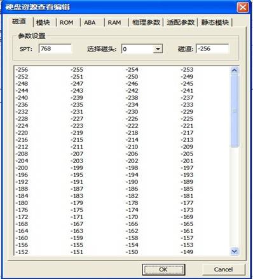The height and width of the screenshot is (279, 253).
Task: Select track -228 in the list
Action: (x=22, y=118)
